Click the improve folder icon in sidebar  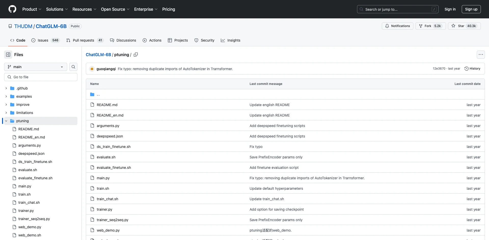(x=12, y=105)
